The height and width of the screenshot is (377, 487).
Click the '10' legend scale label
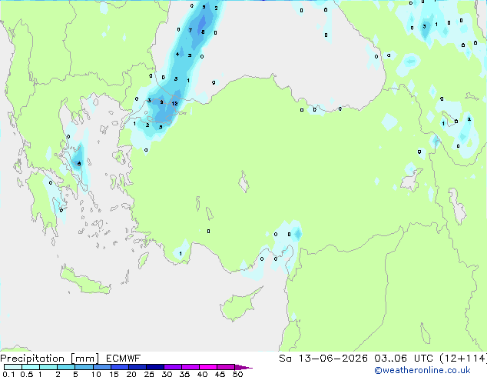pyautogui.click(x=96, y=374)
